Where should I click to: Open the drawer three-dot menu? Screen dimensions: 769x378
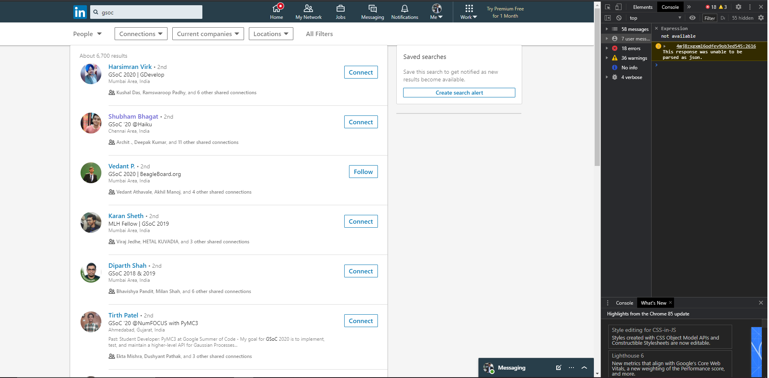(608, 303)
